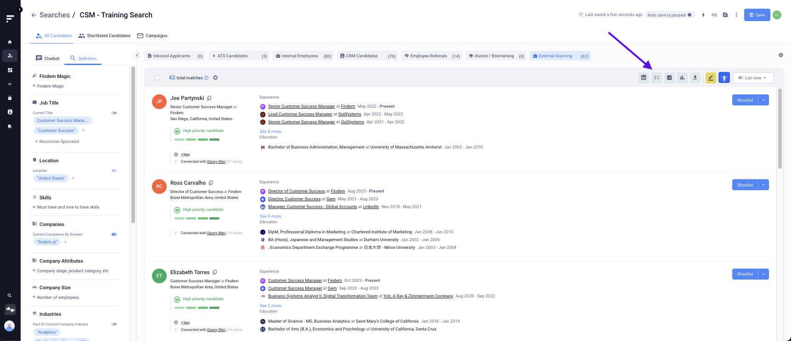Screen dimensions: 791x341
Task: Expand See 6 more experience
Action: click(270, 132)
